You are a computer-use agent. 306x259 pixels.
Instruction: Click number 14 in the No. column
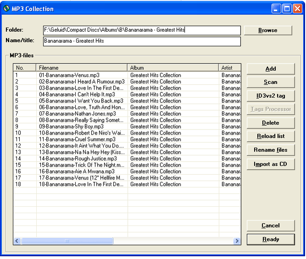[18, 158]
